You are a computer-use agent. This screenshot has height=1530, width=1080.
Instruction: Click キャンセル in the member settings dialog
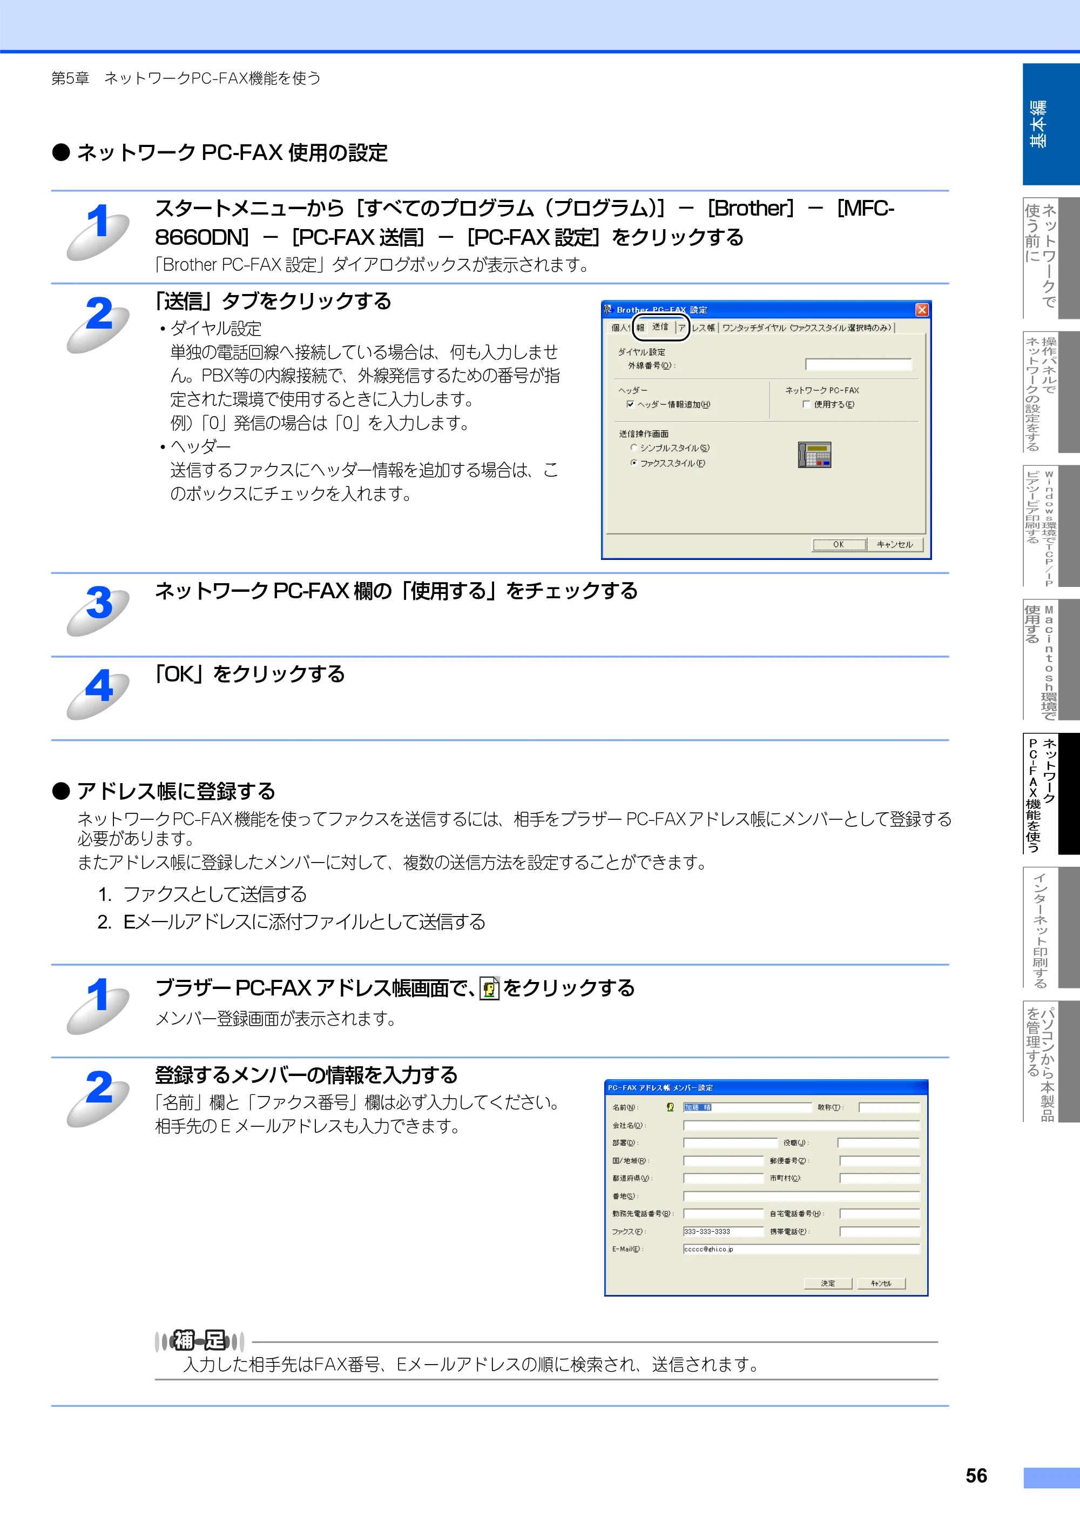tap(881, 1284)
